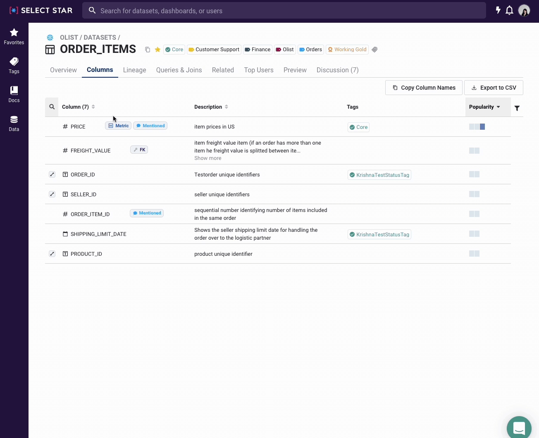Screen dimensions: 539x438
Task: Go to Docs in the sidebar
Action: (x=14, y=94)
